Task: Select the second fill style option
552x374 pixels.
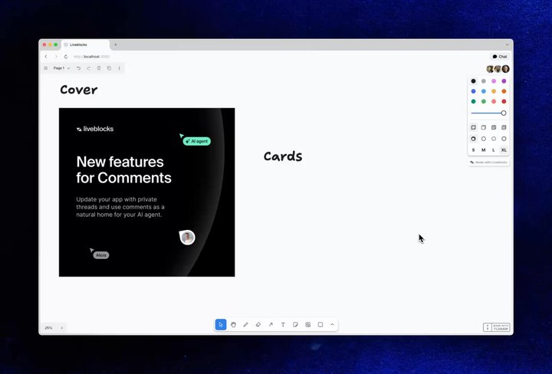Action: click(484, 127)
